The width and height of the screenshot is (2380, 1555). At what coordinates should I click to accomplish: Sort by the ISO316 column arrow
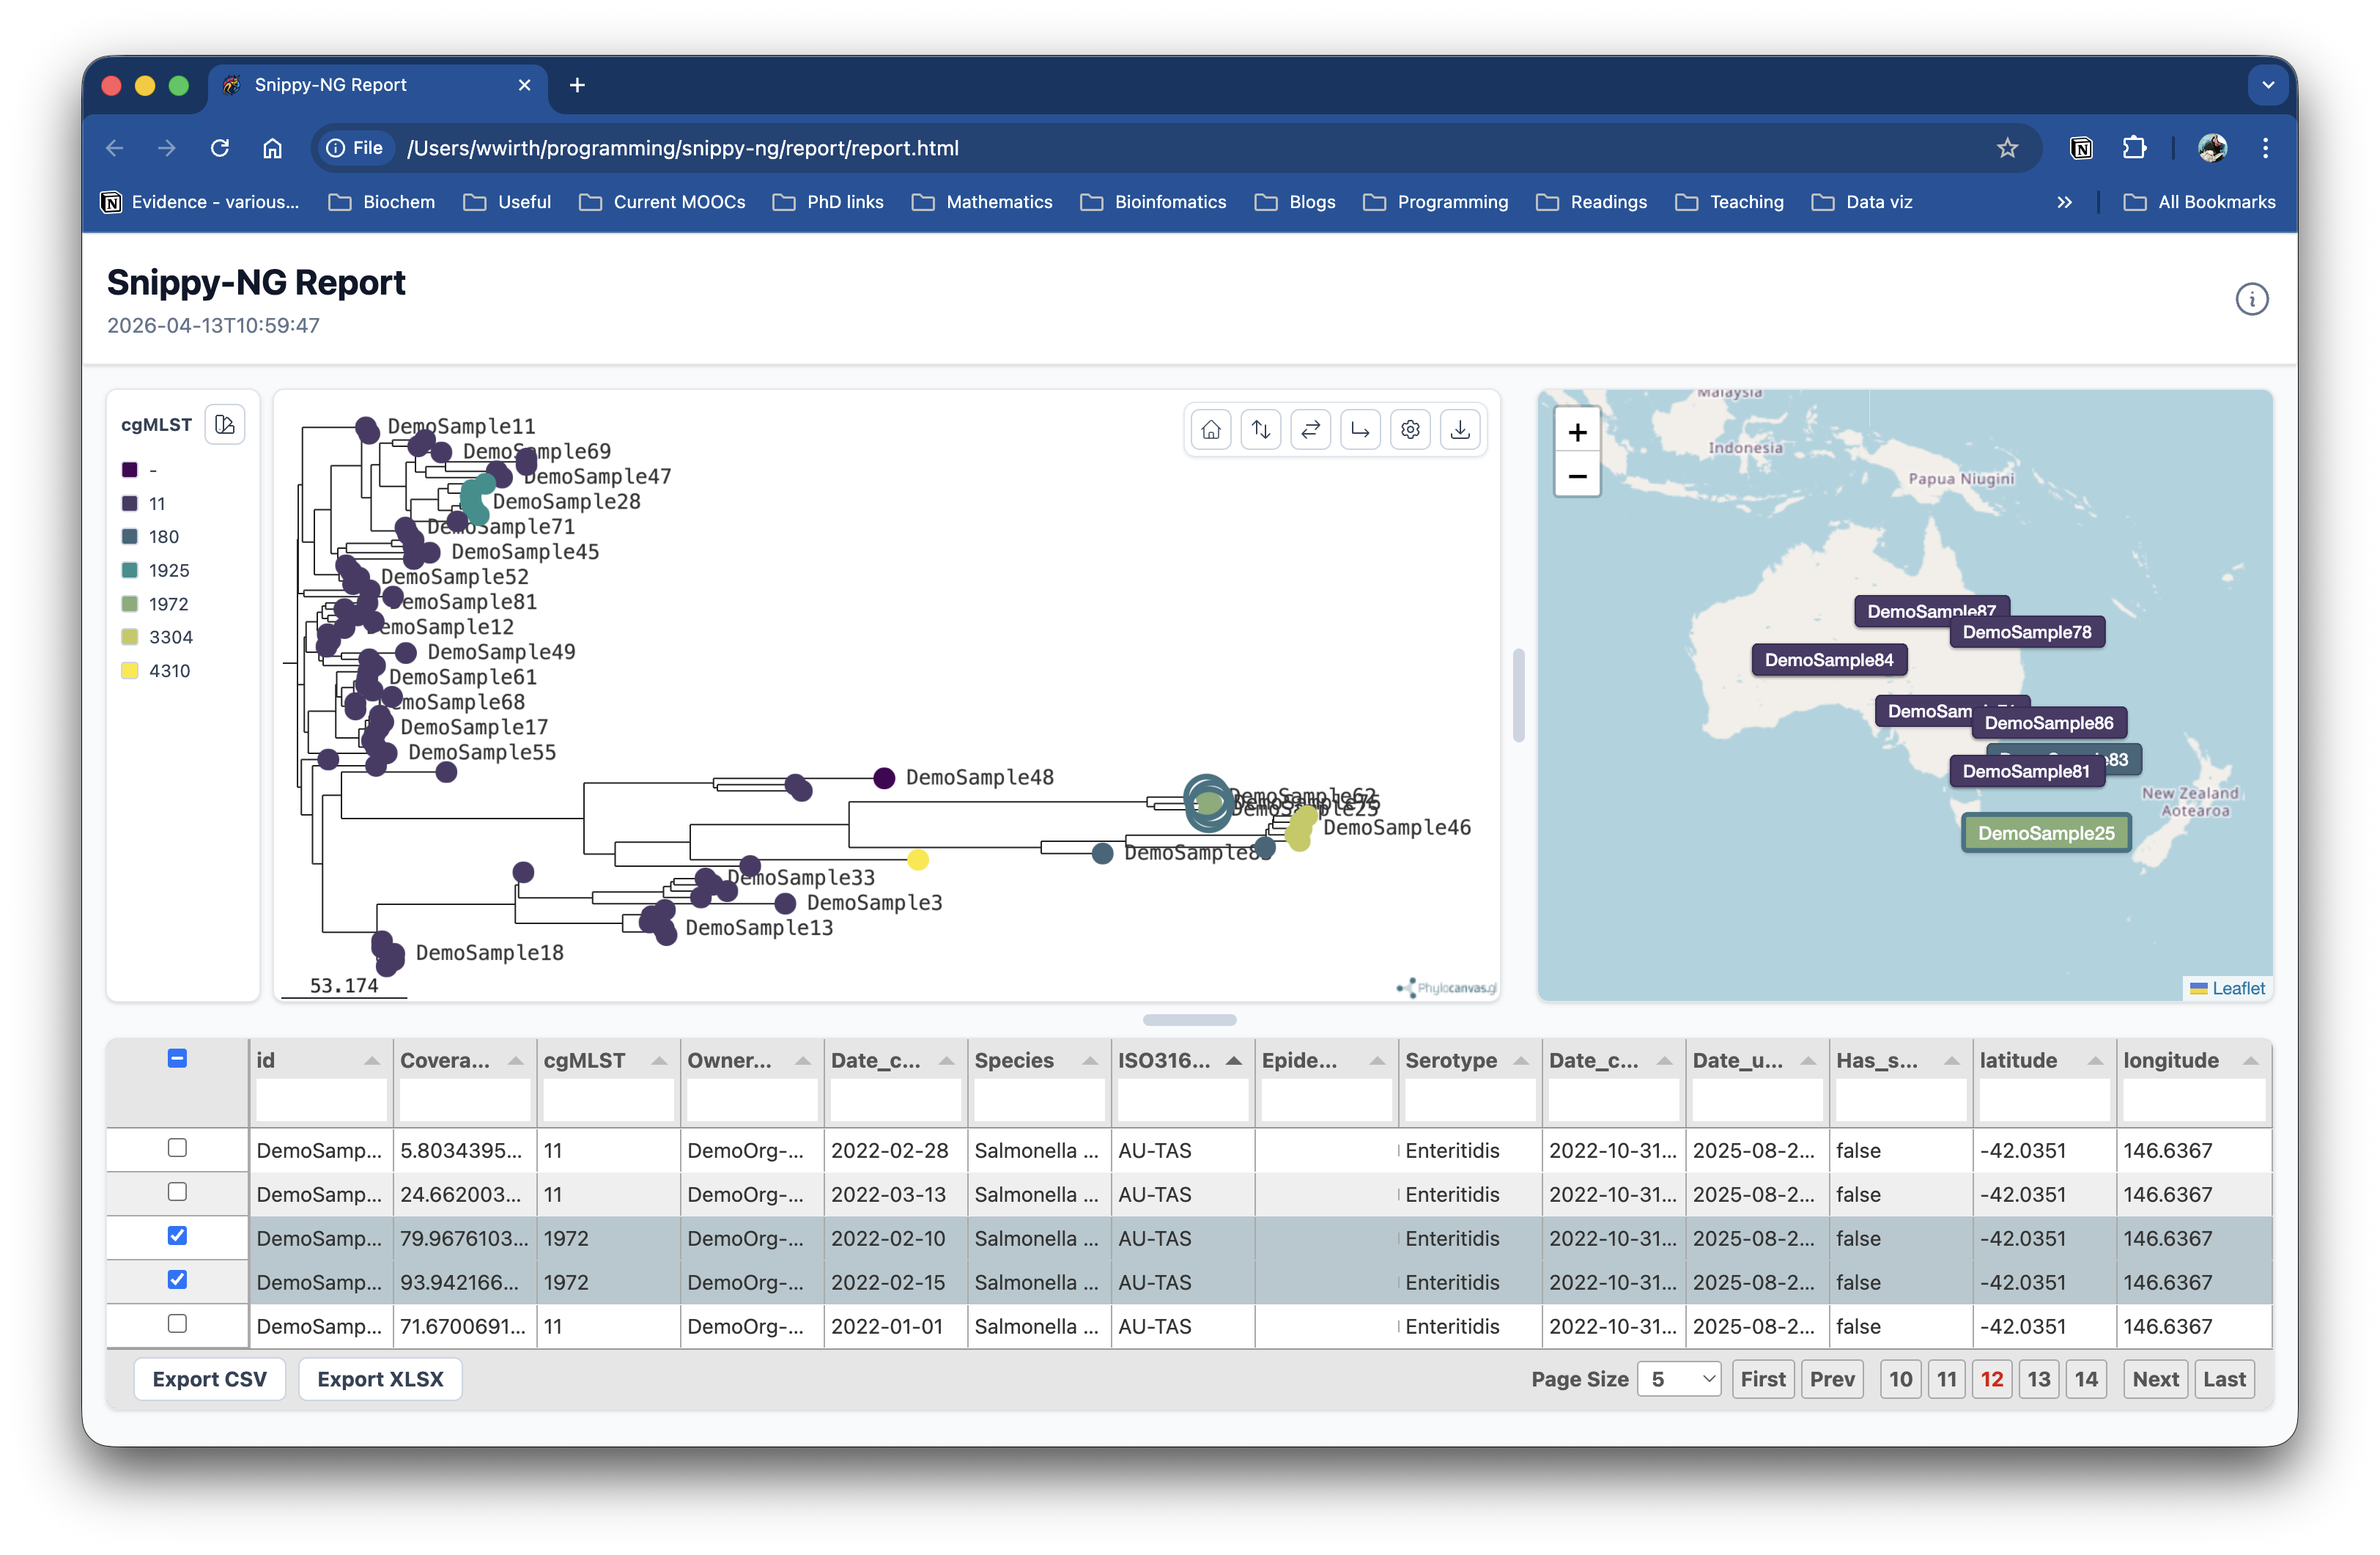point(1233,1060)
